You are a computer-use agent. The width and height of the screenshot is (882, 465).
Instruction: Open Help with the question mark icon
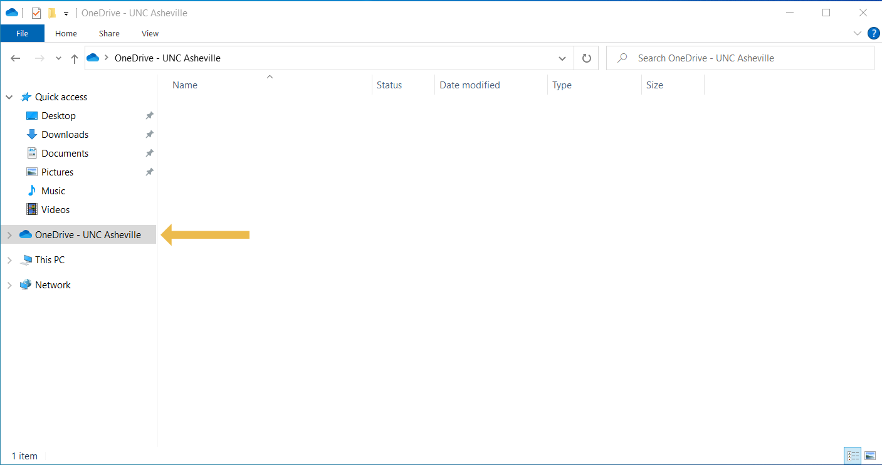(873, 33)
